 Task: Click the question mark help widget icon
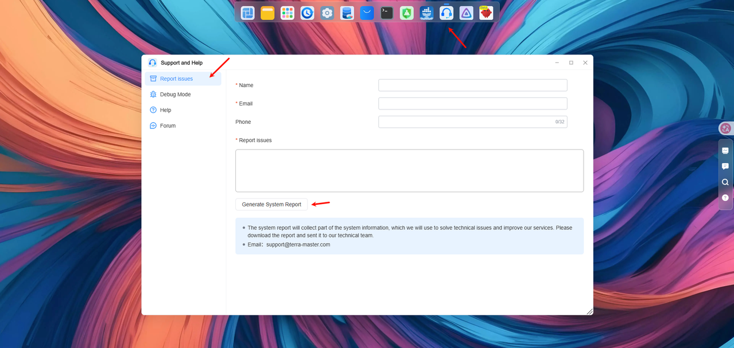(725, 197)
